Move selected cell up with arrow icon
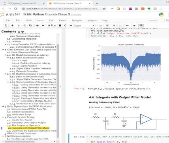Screen dimensions: 169x143 pos(38,25)
